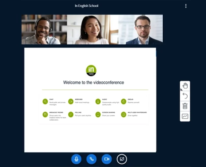Start screen sharing button
This screenshot has width=206, height=167.
pos(122,159)
